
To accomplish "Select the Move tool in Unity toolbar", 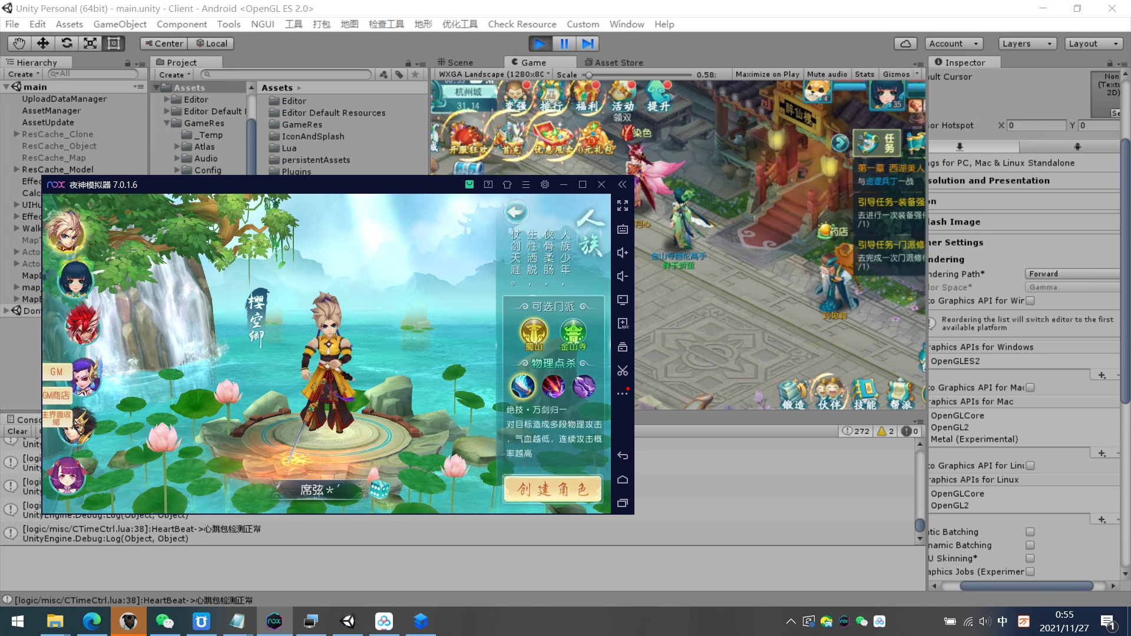I will tap(43, 44).
